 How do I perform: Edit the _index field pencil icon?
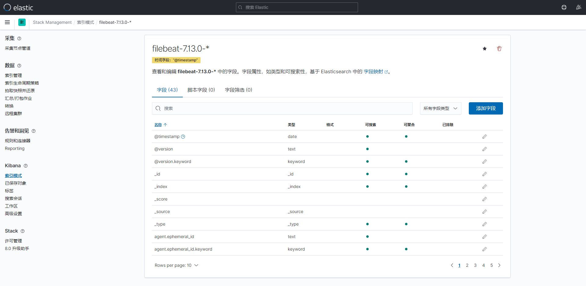(485, 186)
